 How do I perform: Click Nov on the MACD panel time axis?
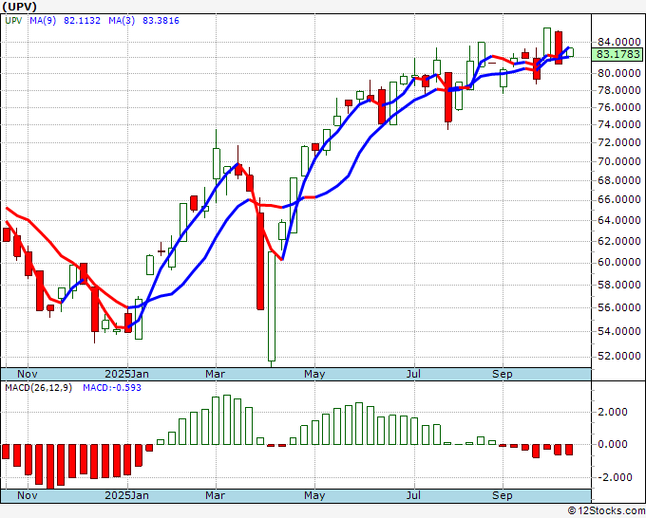pos(28,495)
